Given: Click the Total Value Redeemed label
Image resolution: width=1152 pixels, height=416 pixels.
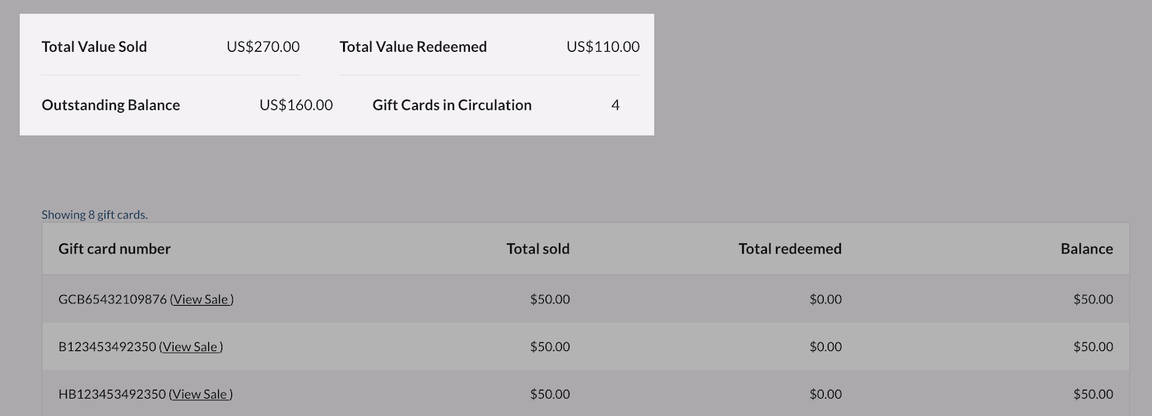Looking at the screenshot, I should click(413, 47).
